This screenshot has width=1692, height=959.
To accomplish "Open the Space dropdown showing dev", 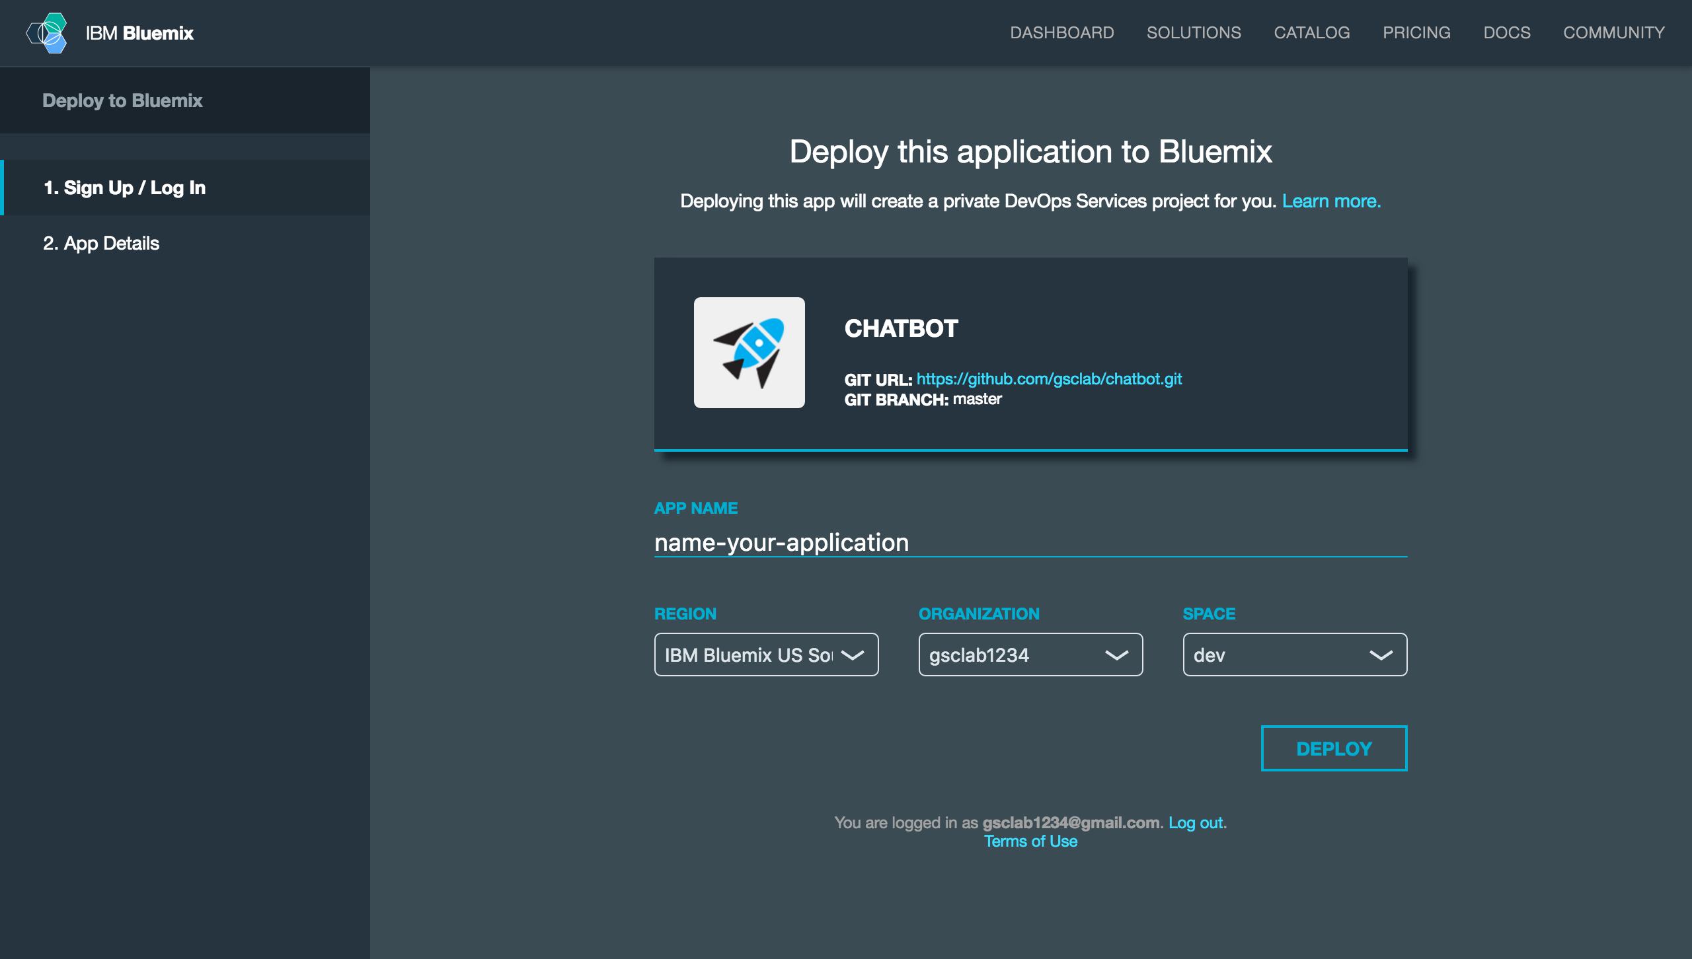I will tap(1294, 655).
